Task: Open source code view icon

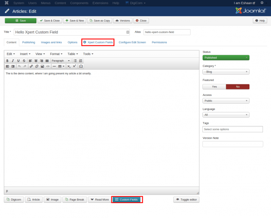Action: (x=48, y=66)
